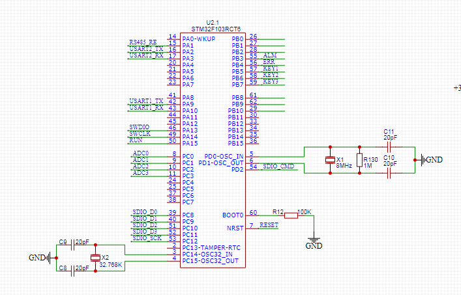Click the USART2_RX net label
Viewport: 461px width, 295px height.
click(146, 55)
